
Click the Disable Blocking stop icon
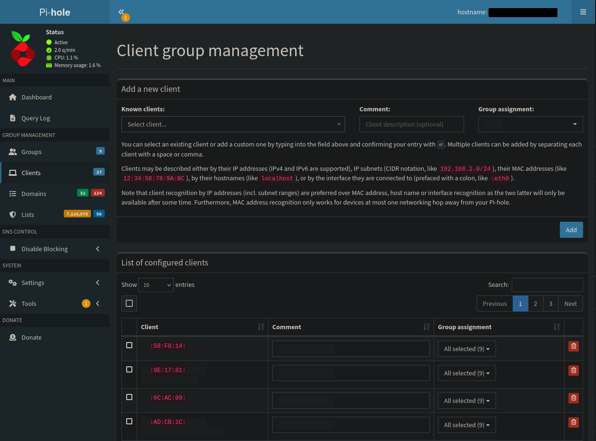click(x=13, y=249)
